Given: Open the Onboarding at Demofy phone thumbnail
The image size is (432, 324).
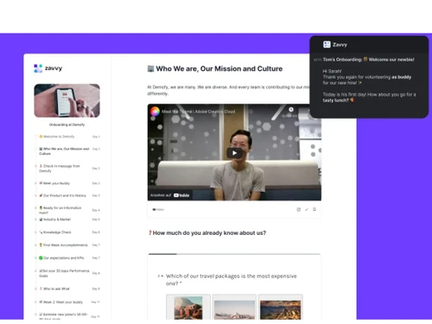Looking at the screenshot, I should pos(67,100).
